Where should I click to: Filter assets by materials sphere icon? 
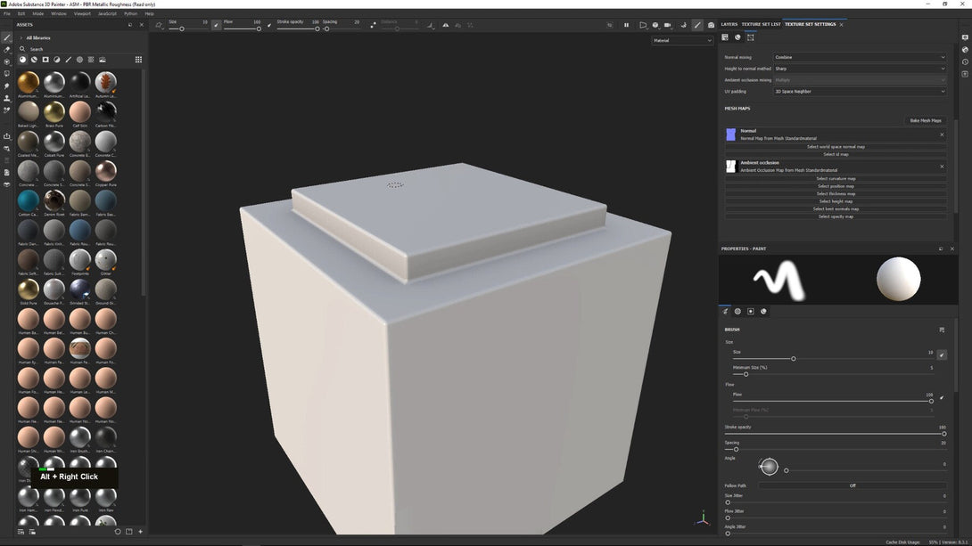(x=23, y=60)
